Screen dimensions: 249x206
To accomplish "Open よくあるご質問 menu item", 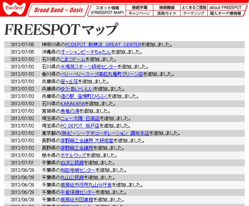I will click(194, 7).
